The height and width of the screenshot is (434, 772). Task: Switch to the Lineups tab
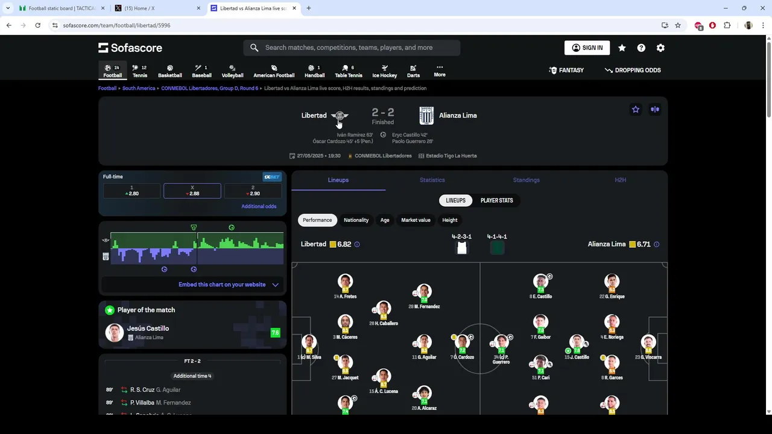pyautogui.click(x=338, y=180)
